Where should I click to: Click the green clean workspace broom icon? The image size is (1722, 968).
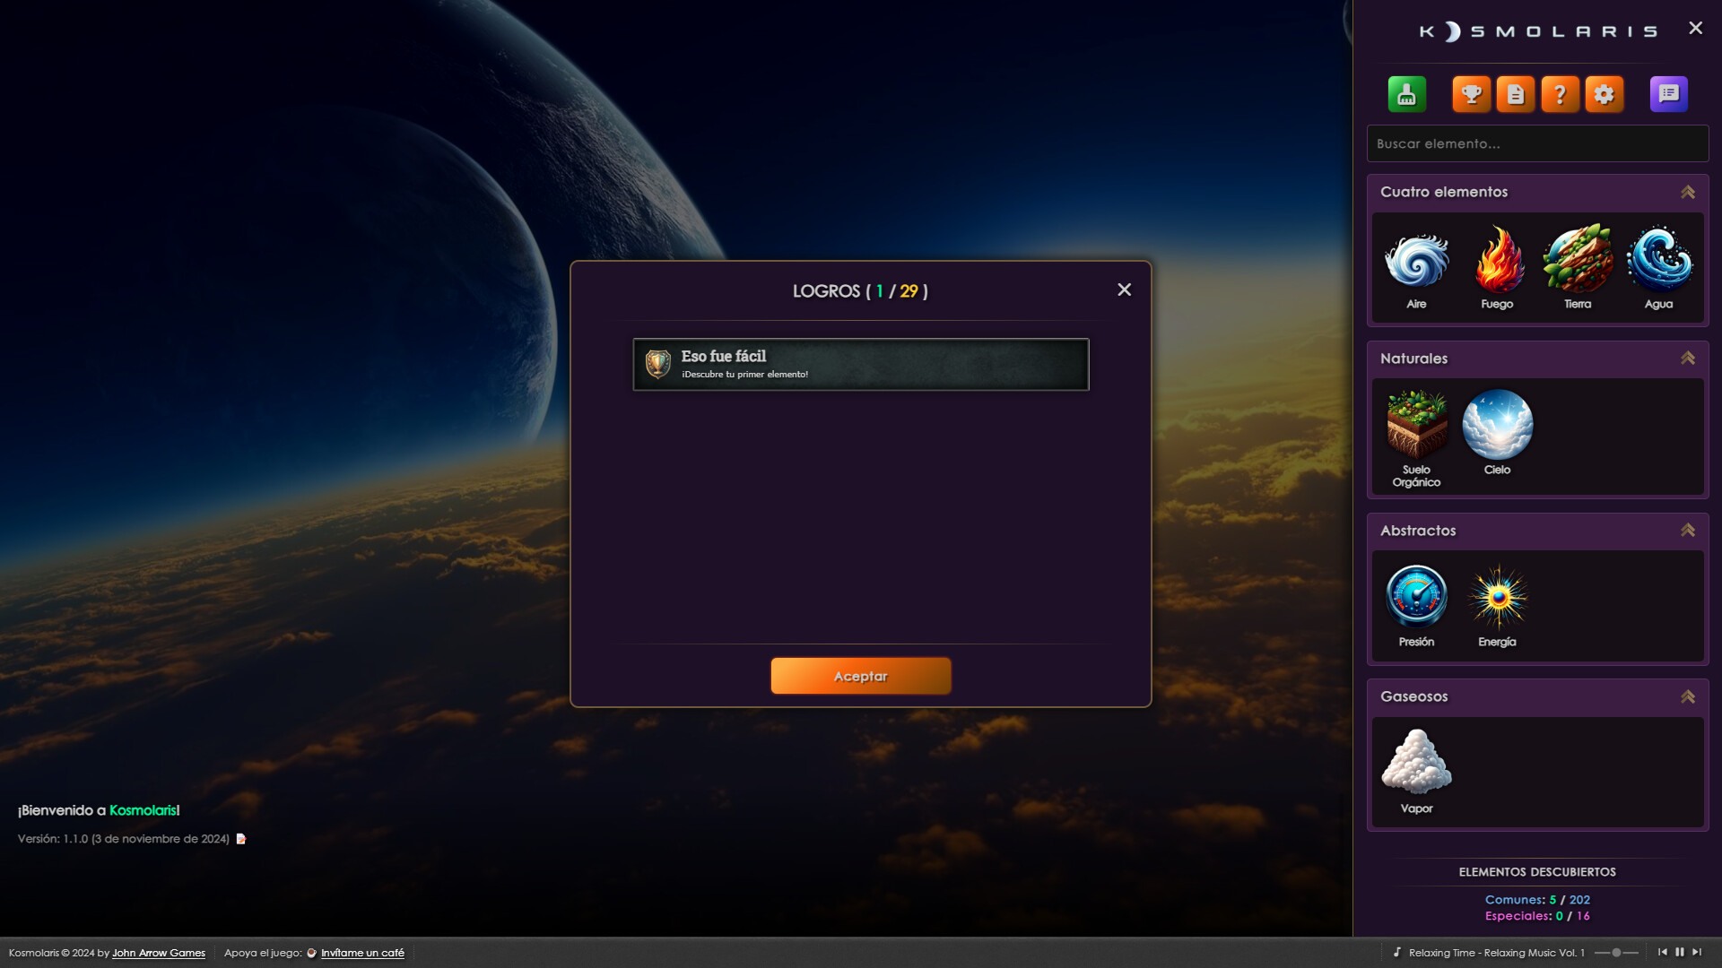tap(1406, 94)
